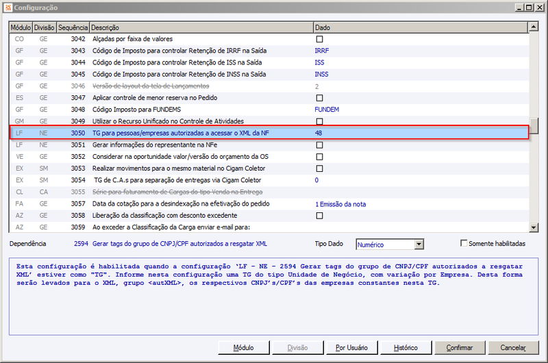Screen dimensions: 548x363
Task: Click the FUNDEM value in Dado column
Action: pyautogui.click(x=327, y=110)
